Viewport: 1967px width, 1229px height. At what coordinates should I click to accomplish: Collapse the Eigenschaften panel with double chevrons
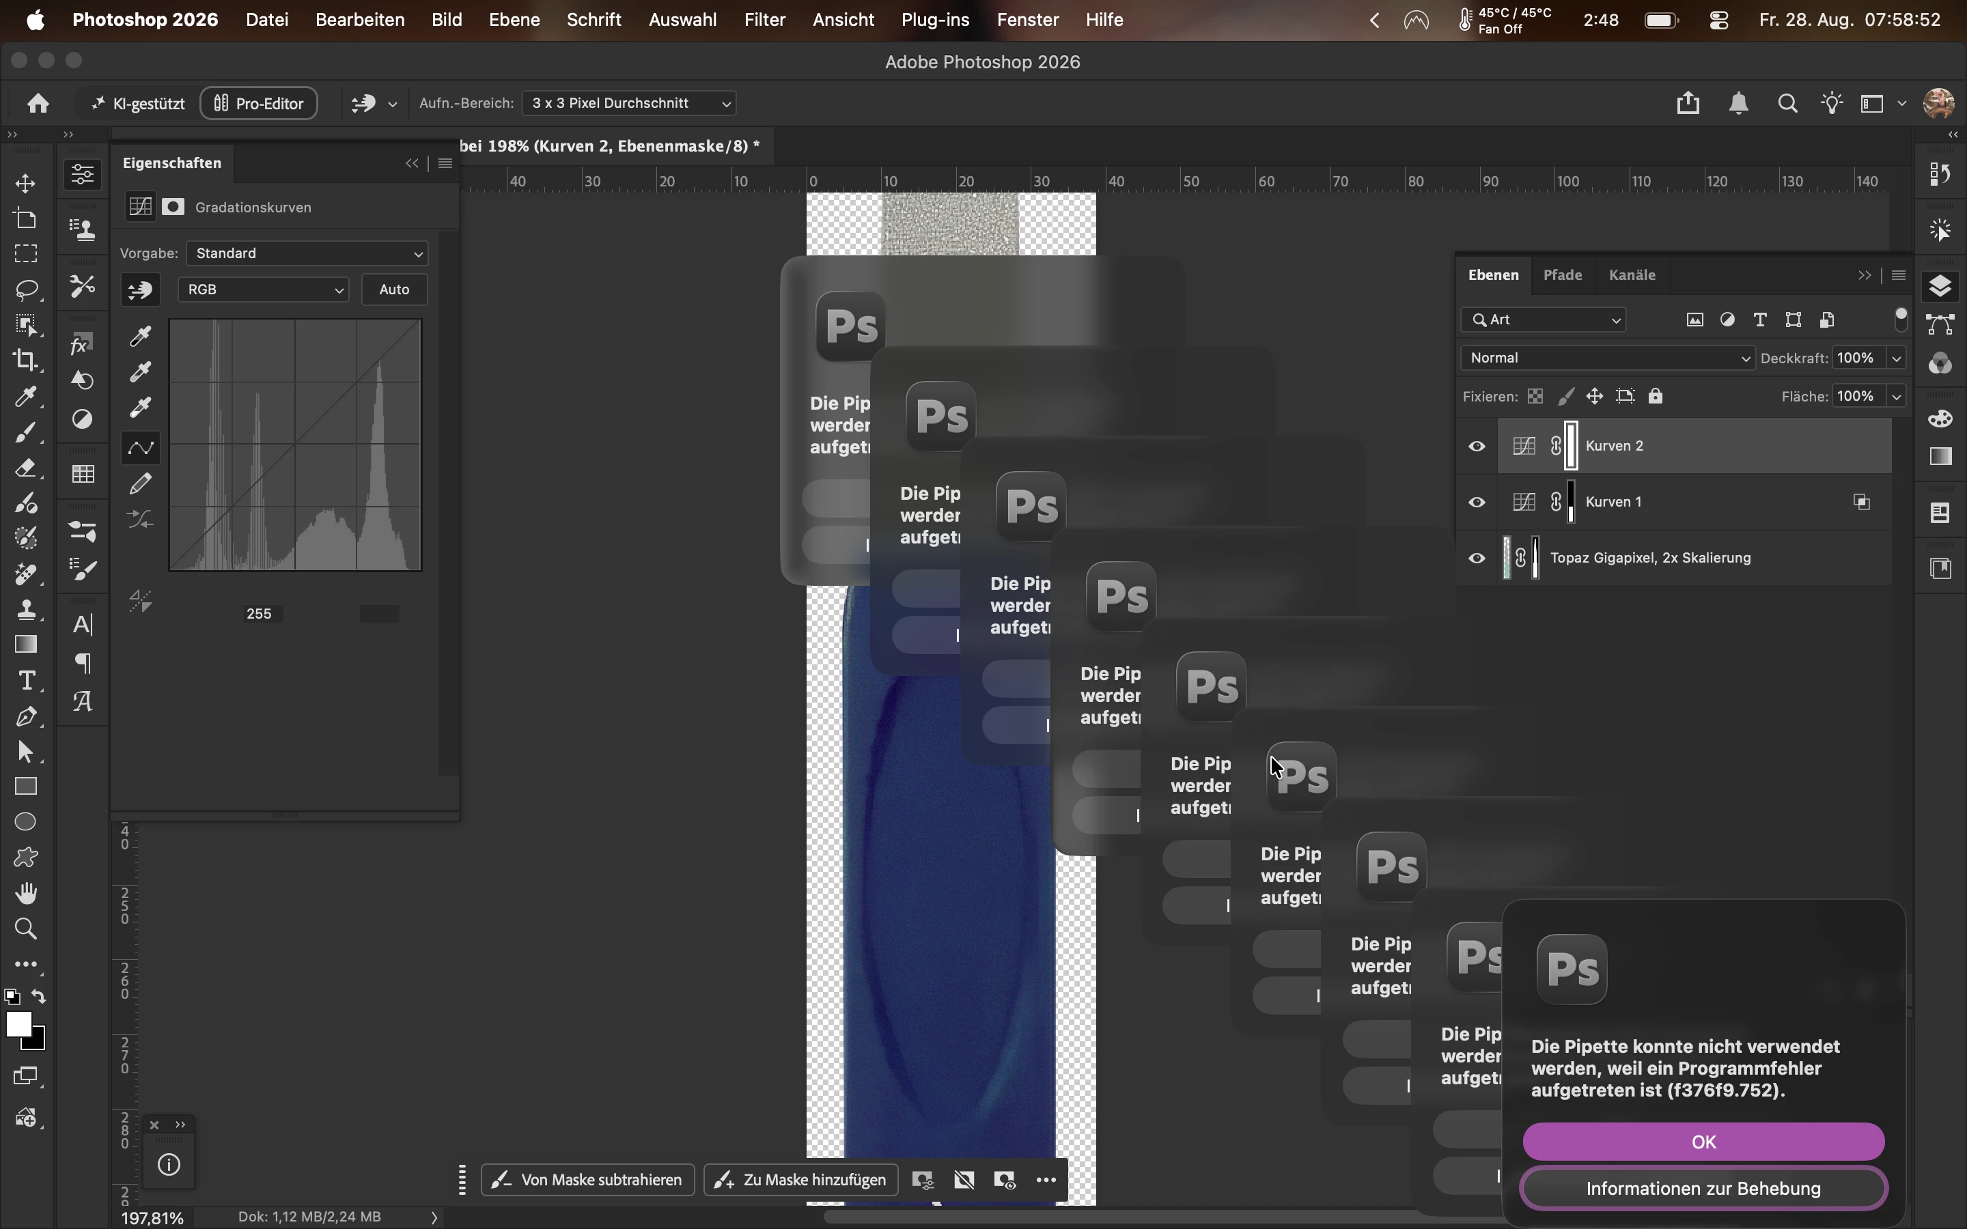click(x=412, y=163)
